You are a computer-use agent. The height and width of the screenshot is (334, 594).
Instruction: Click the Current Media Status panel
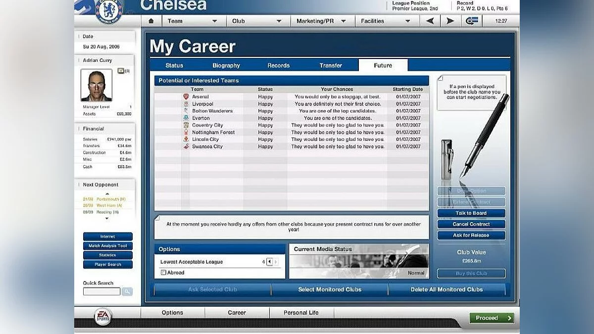tap(359, 261)
